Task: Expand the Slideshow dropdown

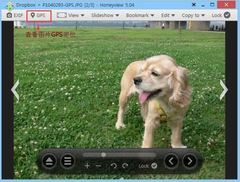Action: (x=105, y=15)
